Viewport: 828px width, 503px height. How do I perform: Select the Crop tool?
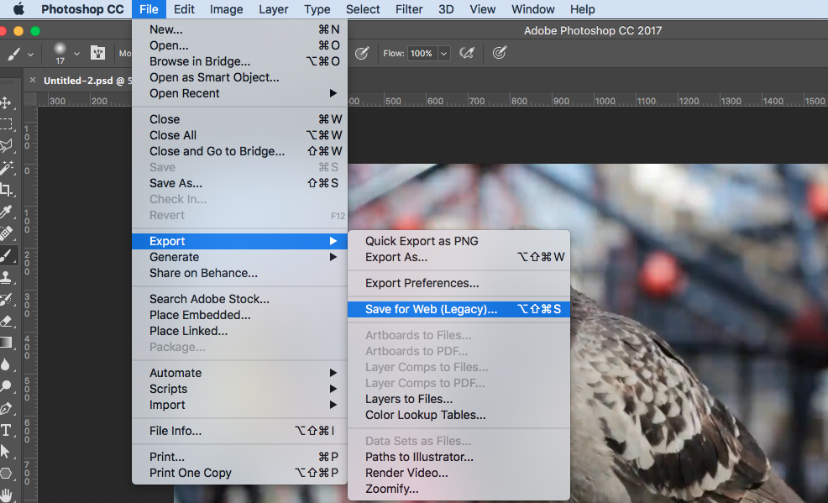tap(7, 190)
